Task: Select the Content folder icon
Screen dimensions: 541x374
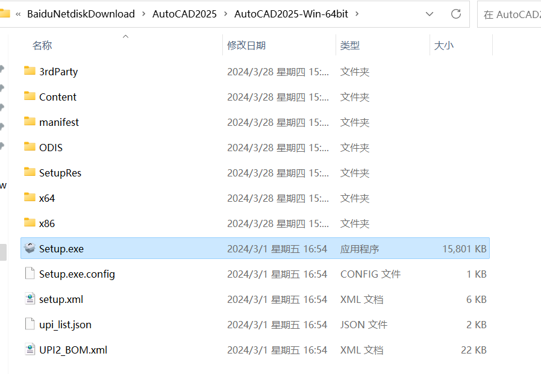Action: (x=30, y=96)
